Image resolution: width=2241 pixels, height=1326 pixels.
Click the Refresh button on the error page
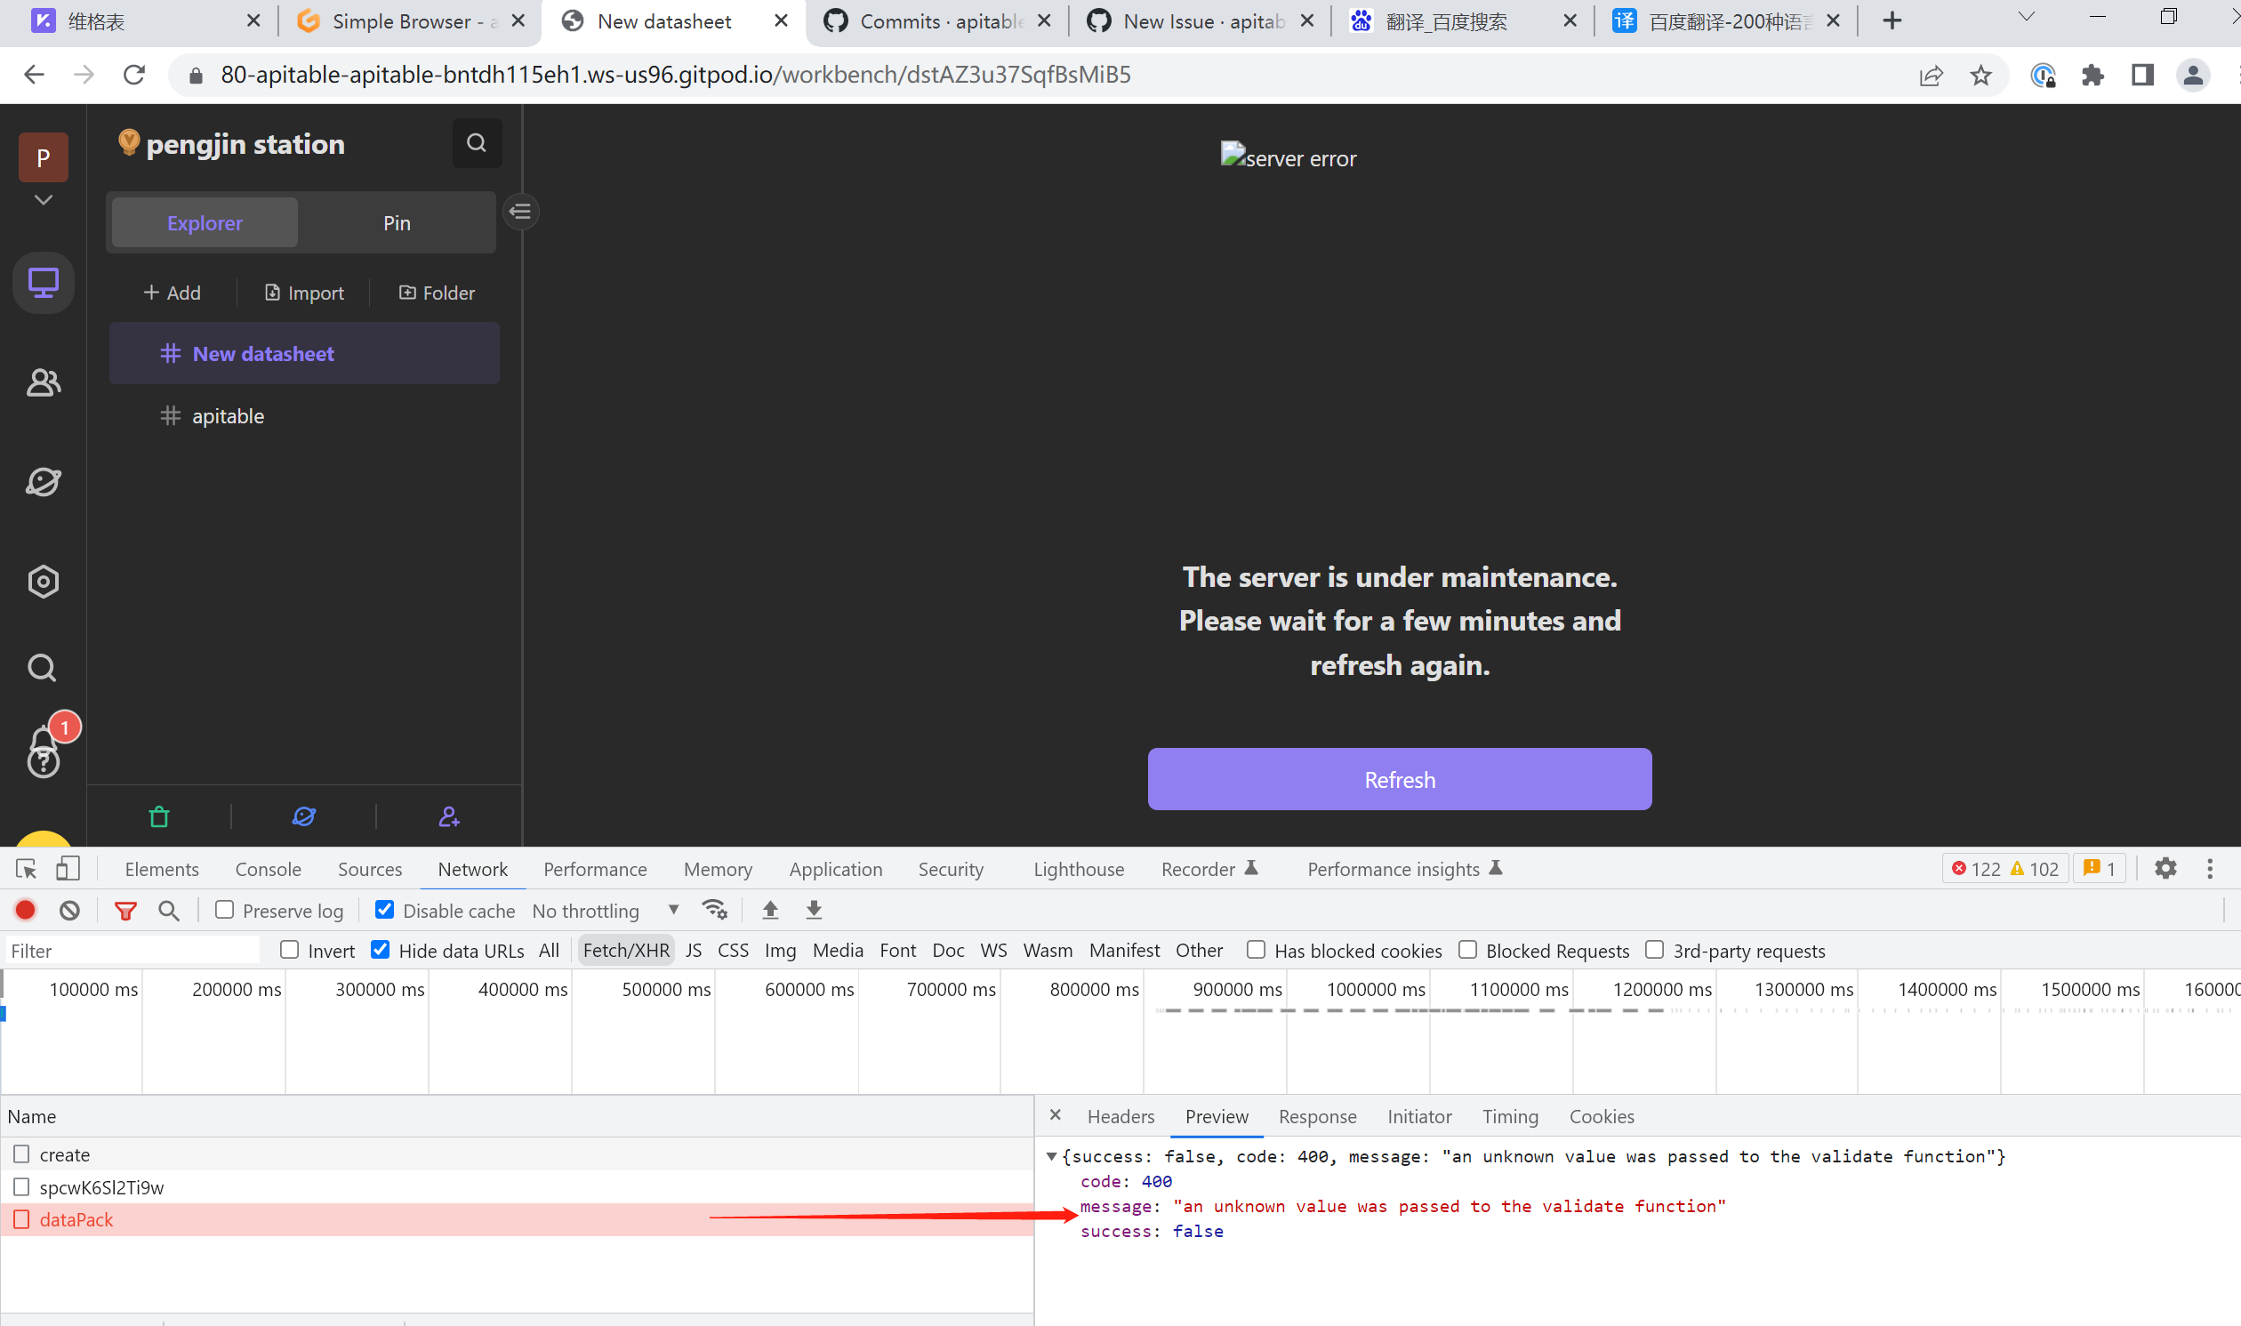(1398, 778)
